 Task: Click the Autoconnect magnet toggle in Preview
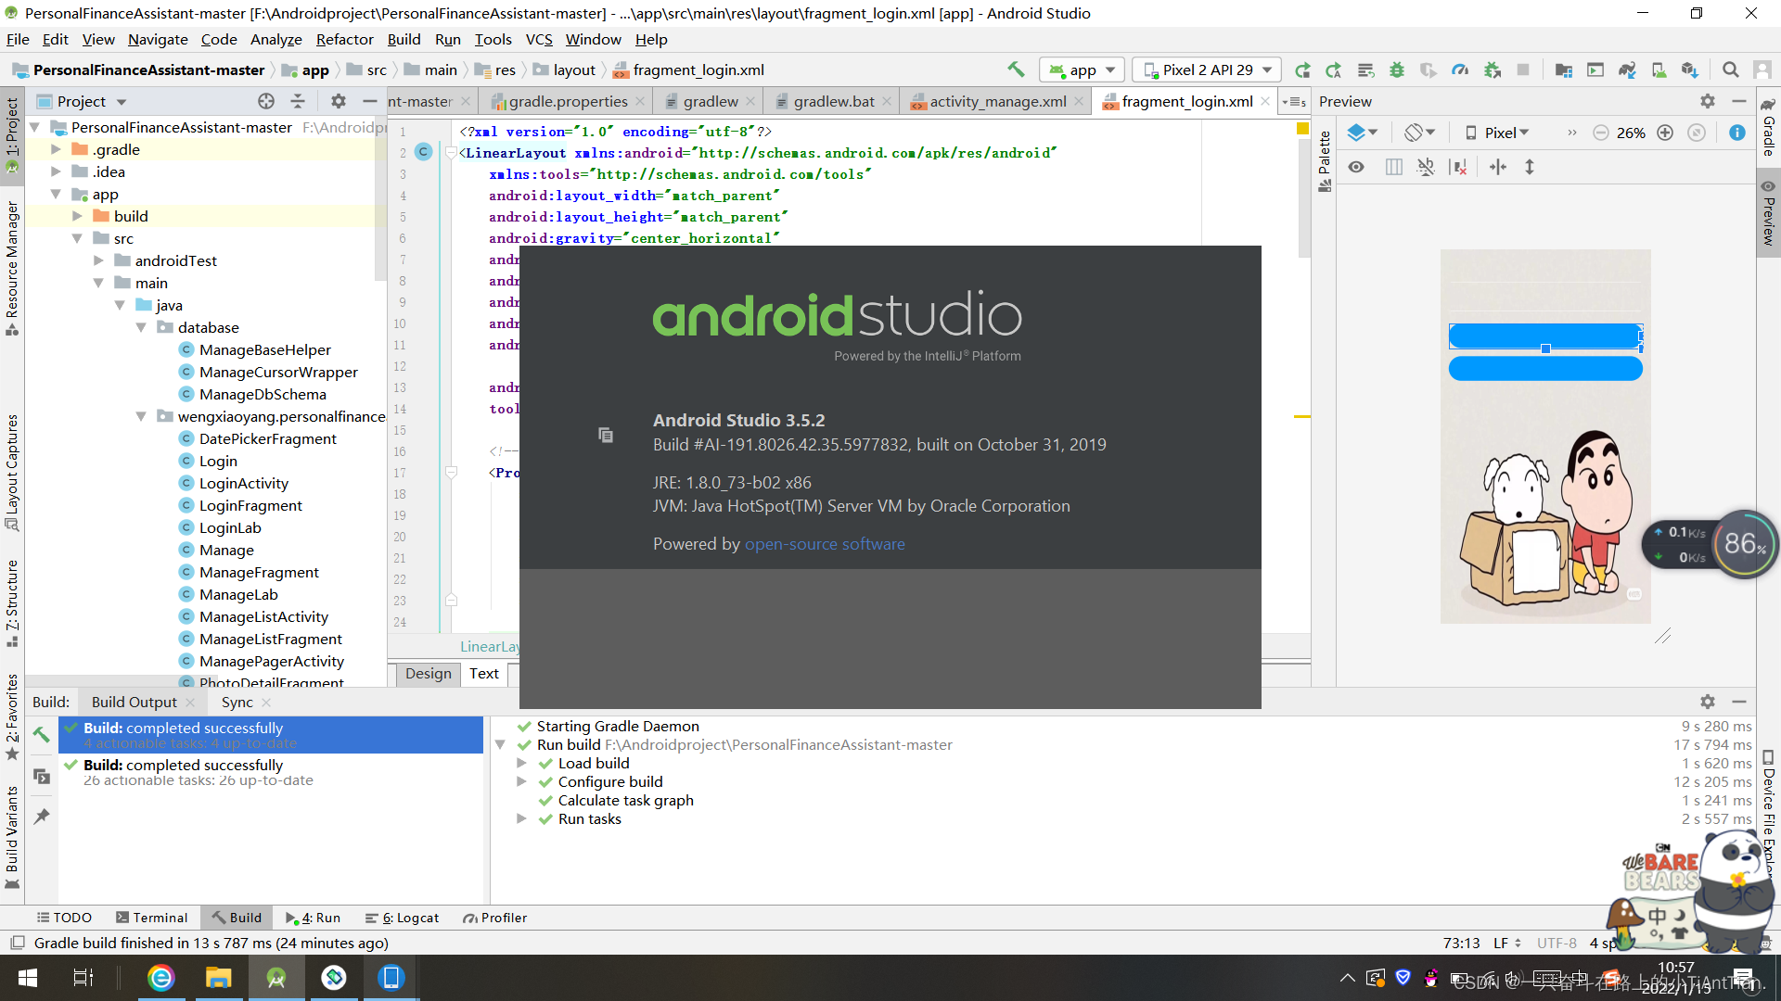pos(1426,167)
